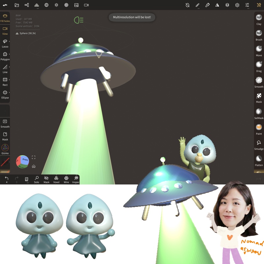Toggle the Gizmo shortcut
Screen dimensions: 264x264
tap(5, 149)
